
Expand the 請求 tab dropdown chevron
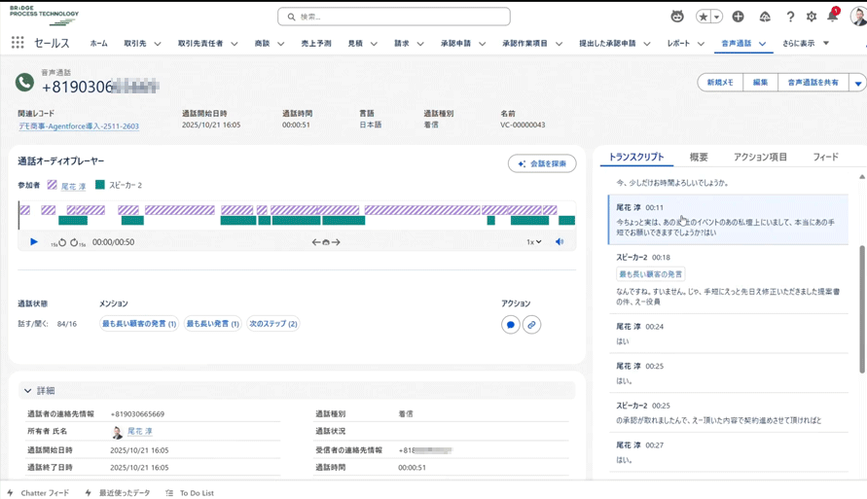(420, 44)
